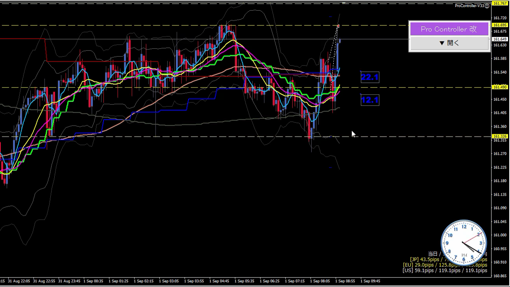Click the purple Pro Controller 改 header
Image resolution: width=510 pixels, height=287 pixels.
pos(449,29)
